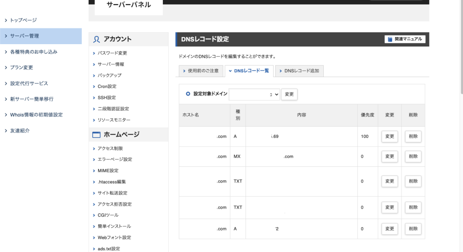The width and height of the screenshot is (463, 252).
Task: Click 変更 for priority 0 A record
Action: point(389,229)
